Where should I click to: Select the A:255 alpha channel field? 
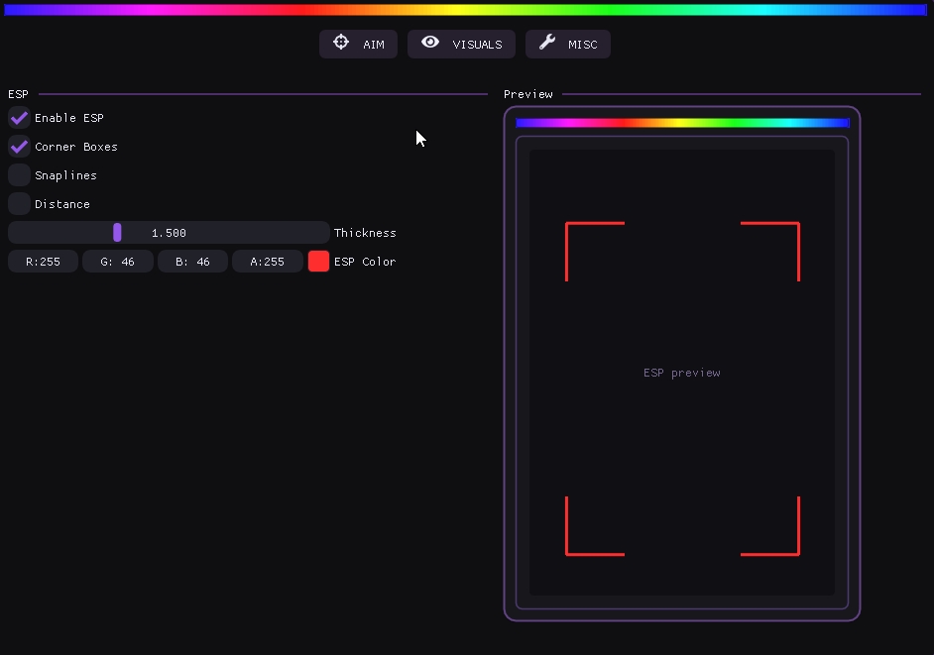[x=267, y=262]
